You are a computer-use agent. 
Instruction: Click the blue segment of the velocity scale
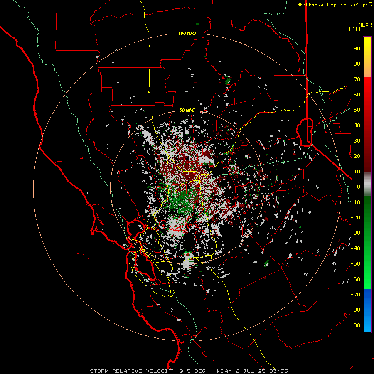coord(367,310)
